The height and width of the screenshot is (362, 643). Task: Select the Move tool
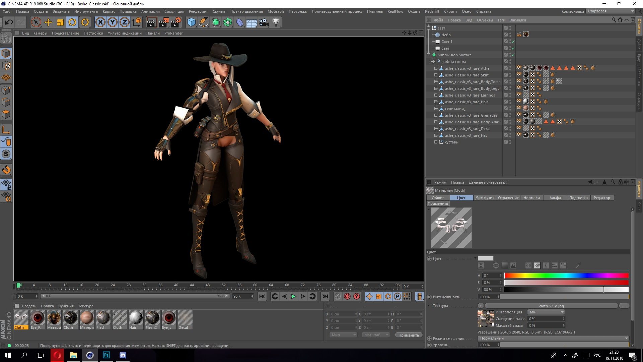pos(48,22)
